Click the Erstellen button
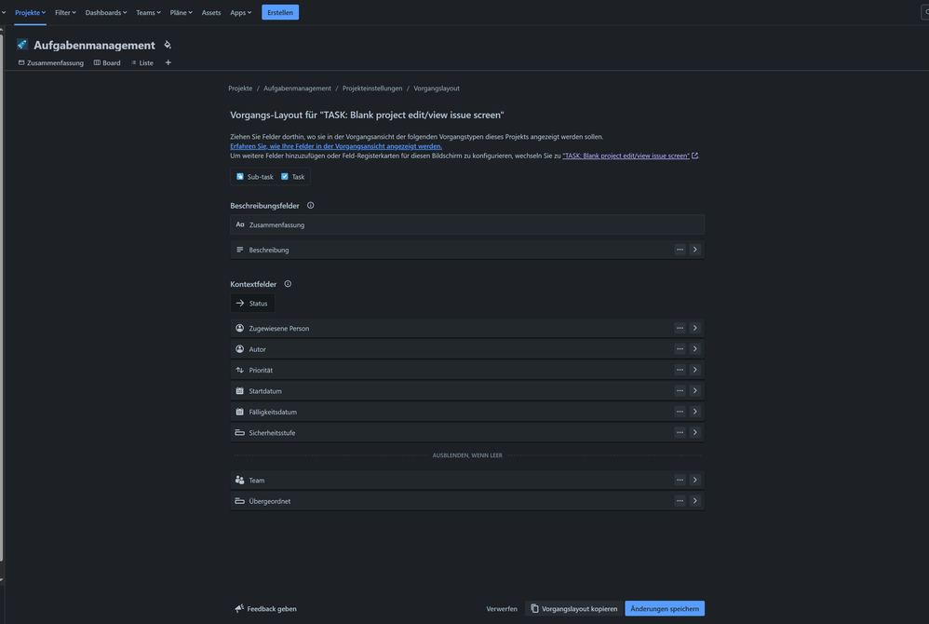 coord(280,12)
